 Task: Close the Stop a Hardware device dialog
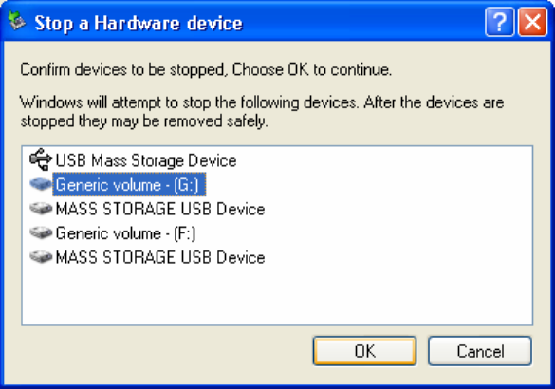pos(532,23)
